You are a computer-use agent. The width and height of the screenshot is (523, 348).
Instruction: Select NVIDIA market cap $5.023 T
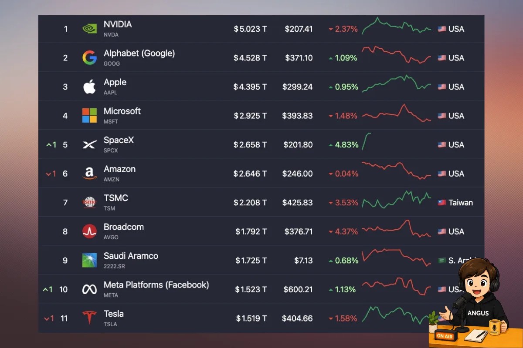(x=250, y=29)
